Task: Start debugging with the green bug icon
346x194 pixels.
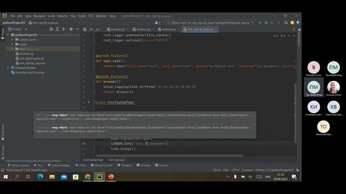Action: pos(266,23)
